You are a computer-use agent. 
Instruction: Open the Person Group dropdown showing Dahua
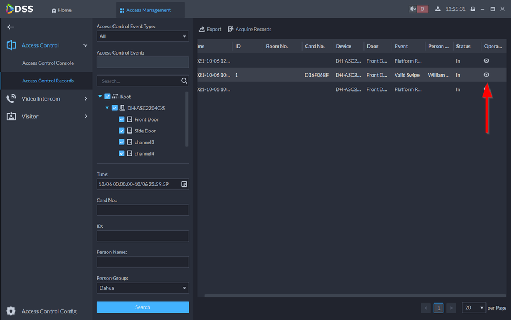point(142,288)
